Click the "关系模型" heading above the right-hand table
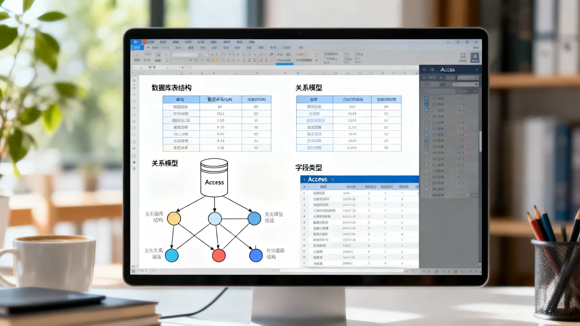 pos(309,88)
